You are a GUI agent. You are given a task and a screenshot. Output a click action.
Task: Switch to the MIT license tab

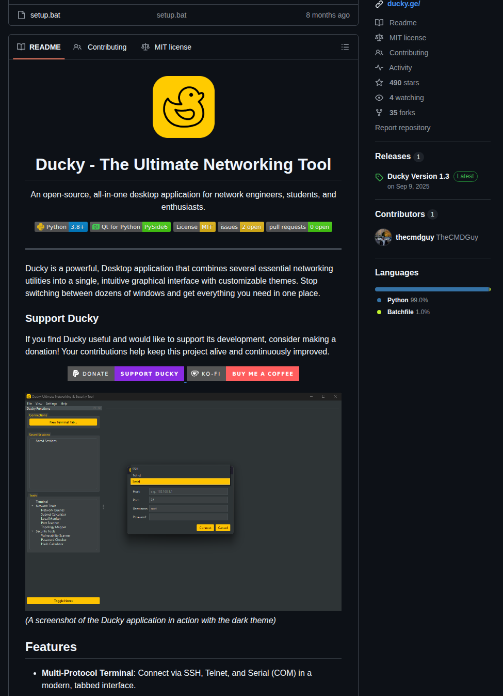[166, 47]
